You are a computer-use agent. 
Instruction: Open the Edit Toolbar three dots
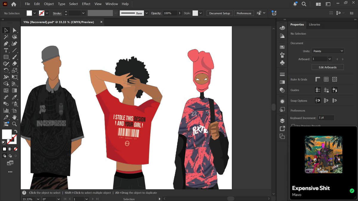click(10, 172)
